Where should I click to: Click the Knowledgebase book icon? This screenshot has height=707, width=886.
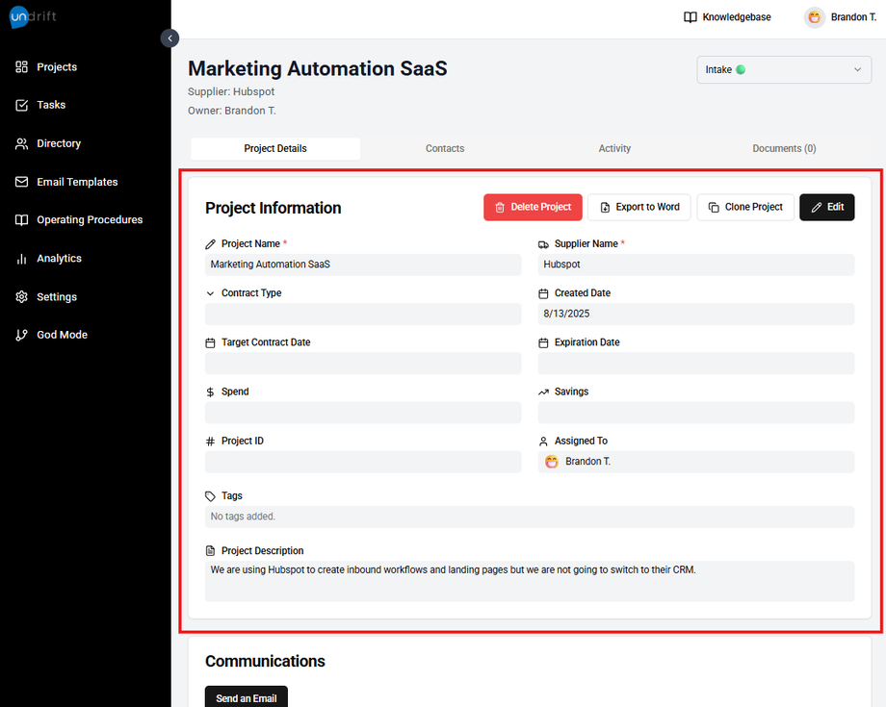(691, 17)
